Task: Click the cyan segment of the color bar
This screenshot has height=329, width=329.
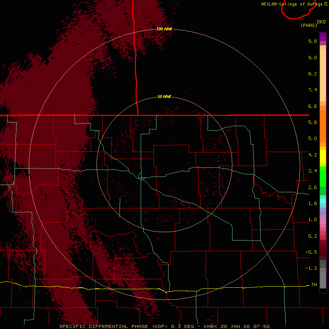Action: (323, 201)
